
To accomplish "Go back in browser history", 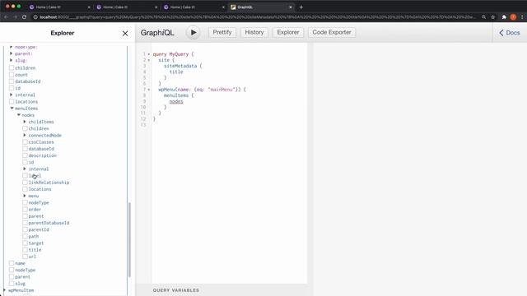I will [6, 16].
